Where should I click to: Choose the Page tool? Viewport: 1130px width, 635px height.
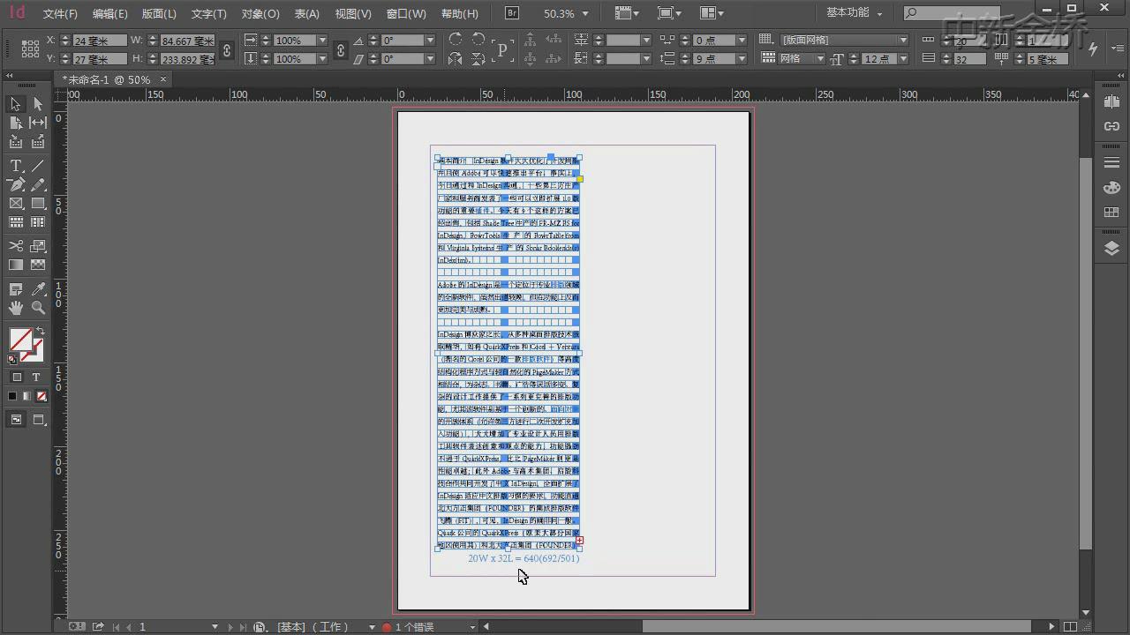16,123
